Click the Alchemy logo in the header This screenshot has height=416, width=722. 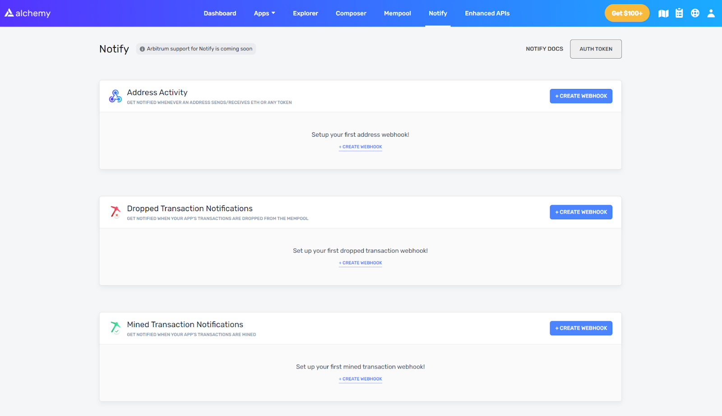point(28,13)
